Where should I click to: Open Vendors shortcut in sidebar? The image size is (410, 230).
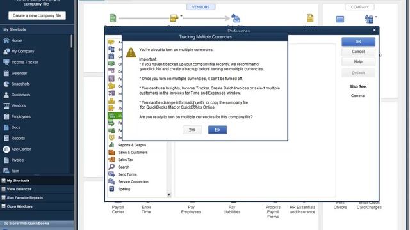click(19, 105)
